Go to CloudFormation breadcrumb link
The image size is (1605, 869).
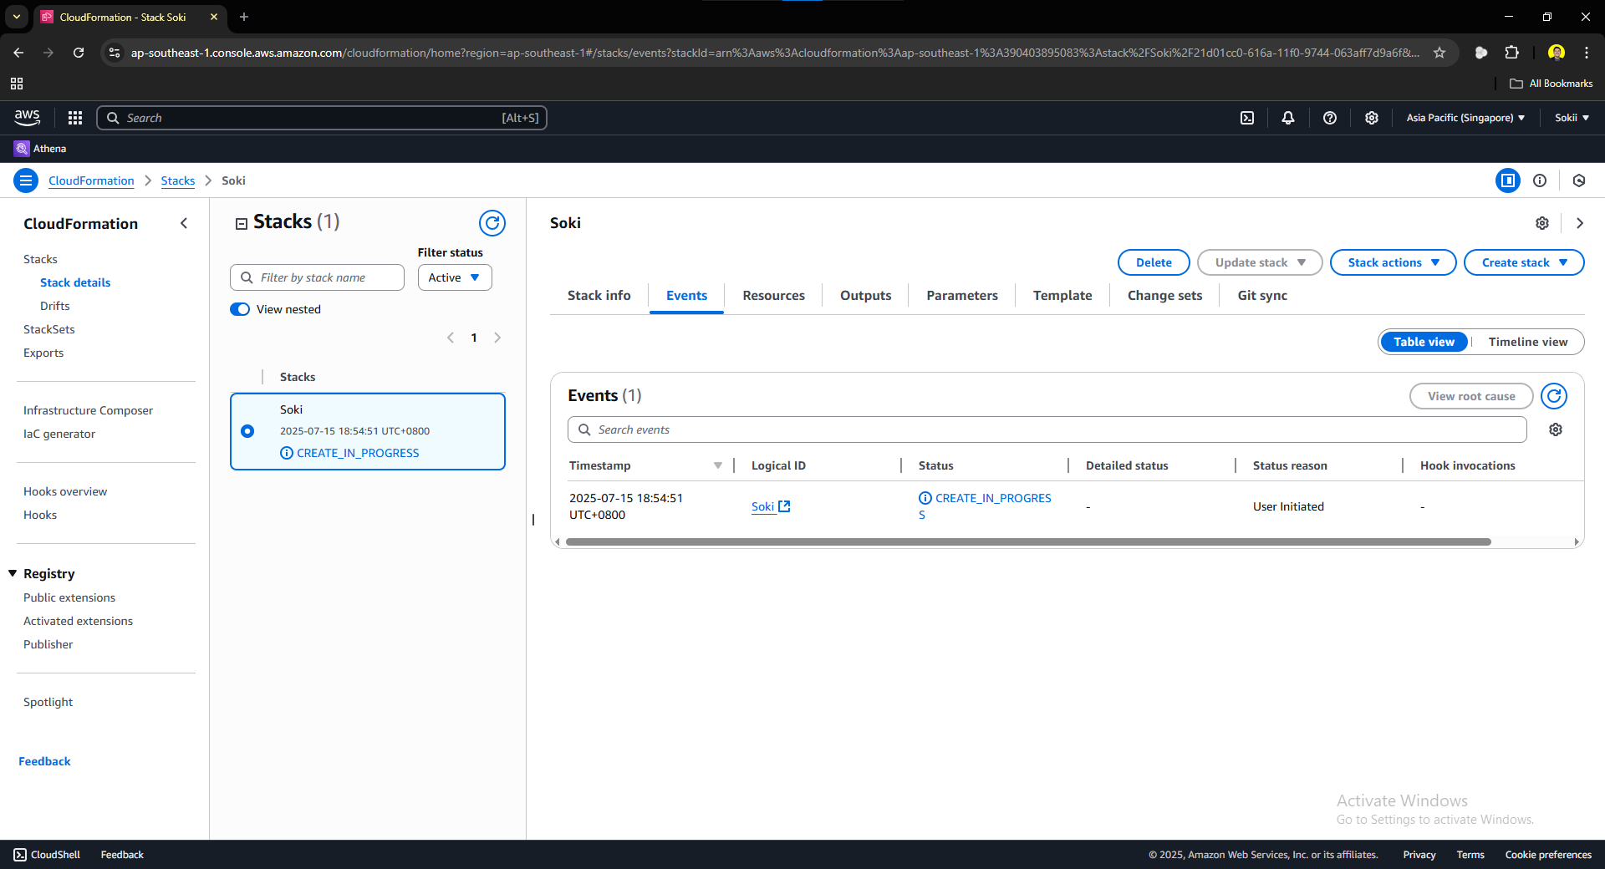[91, 180]
